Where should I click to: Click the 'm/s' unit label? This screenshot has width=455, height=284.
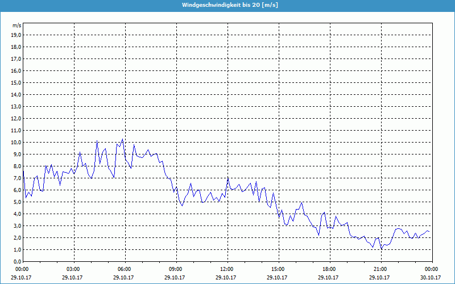pos(16,26)
